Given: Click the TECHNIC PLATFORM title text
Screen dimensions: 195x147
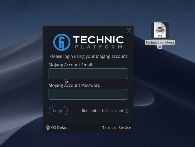Looking at the screenshot, I should (98, 42).
